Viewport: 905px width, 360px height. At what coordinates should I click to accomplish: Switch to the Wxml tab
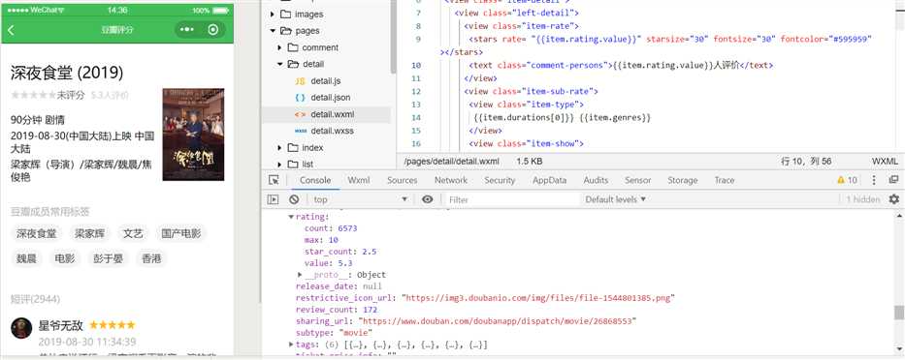pyautogui.click(x=359, y=180)
